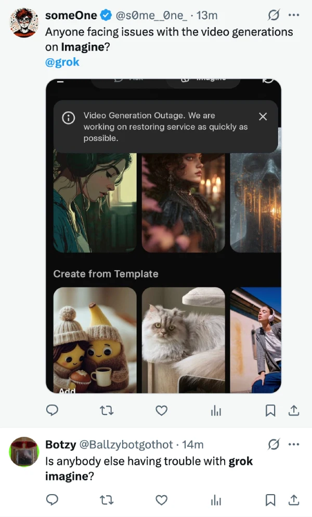Like Botzy's tweet

(x=161, y=500)
